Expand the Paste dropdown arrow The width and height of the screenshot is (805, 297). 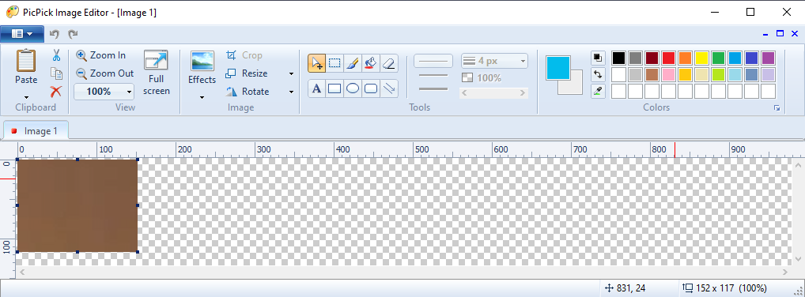(26, 97)
